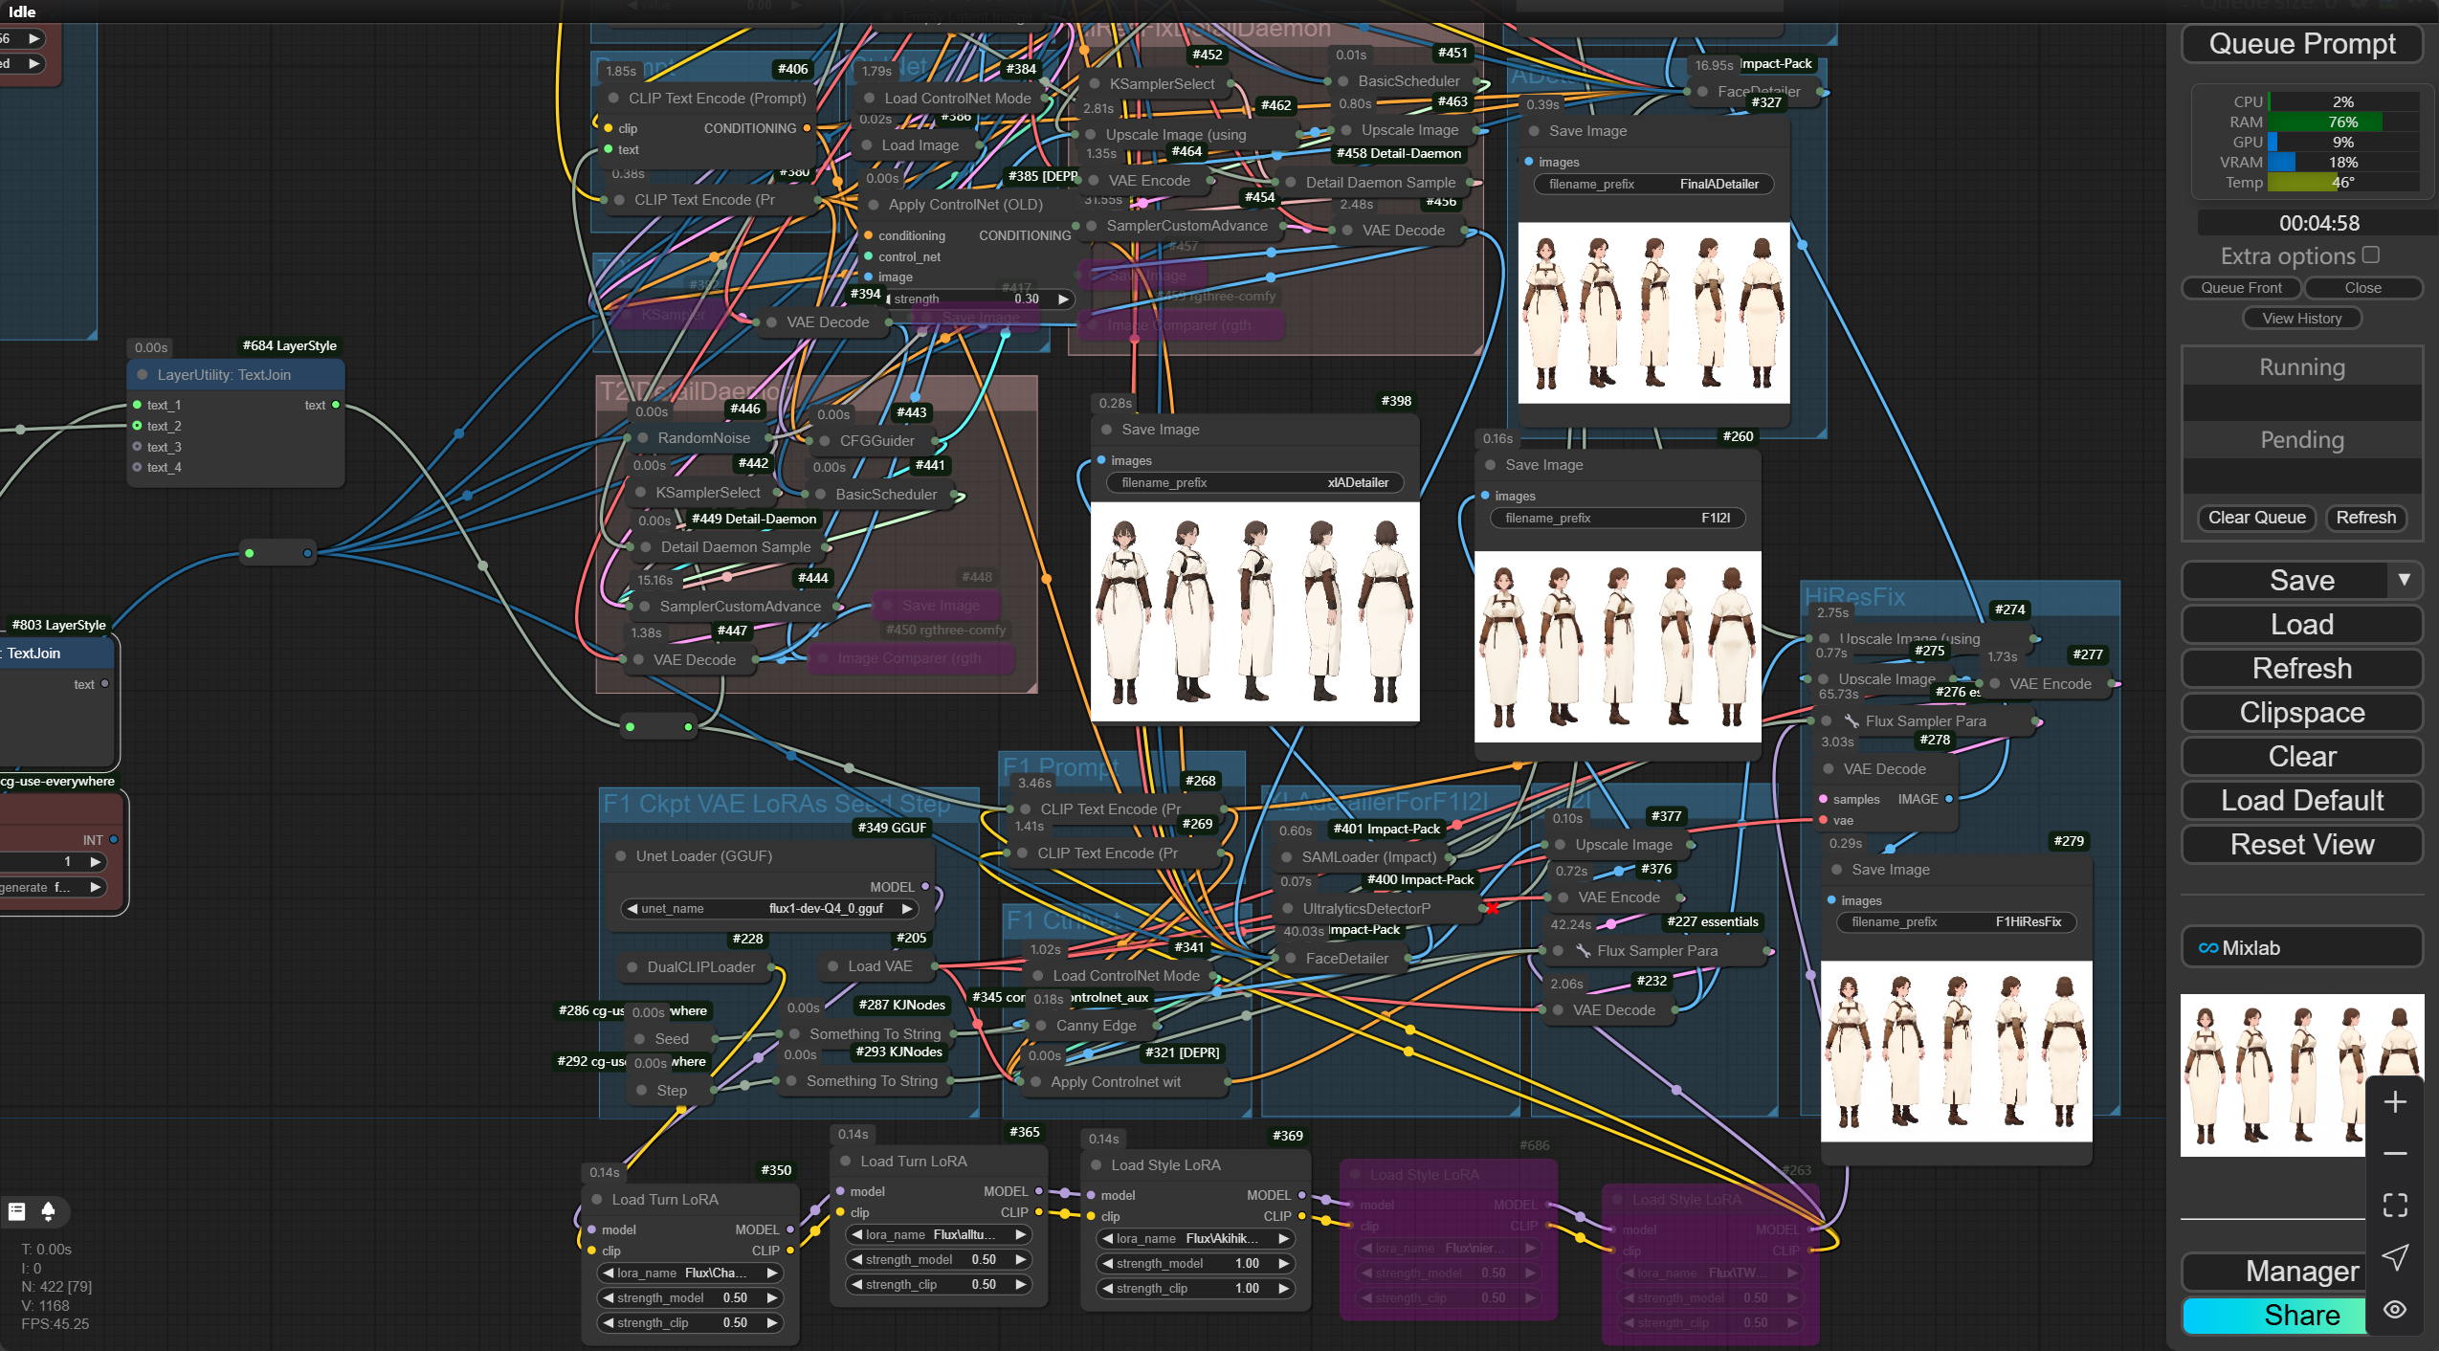Open the list panel icon at bottom left
Image resolution: width=2439 pixels, height=1351 pixels.
click(x=17, y=1211)
